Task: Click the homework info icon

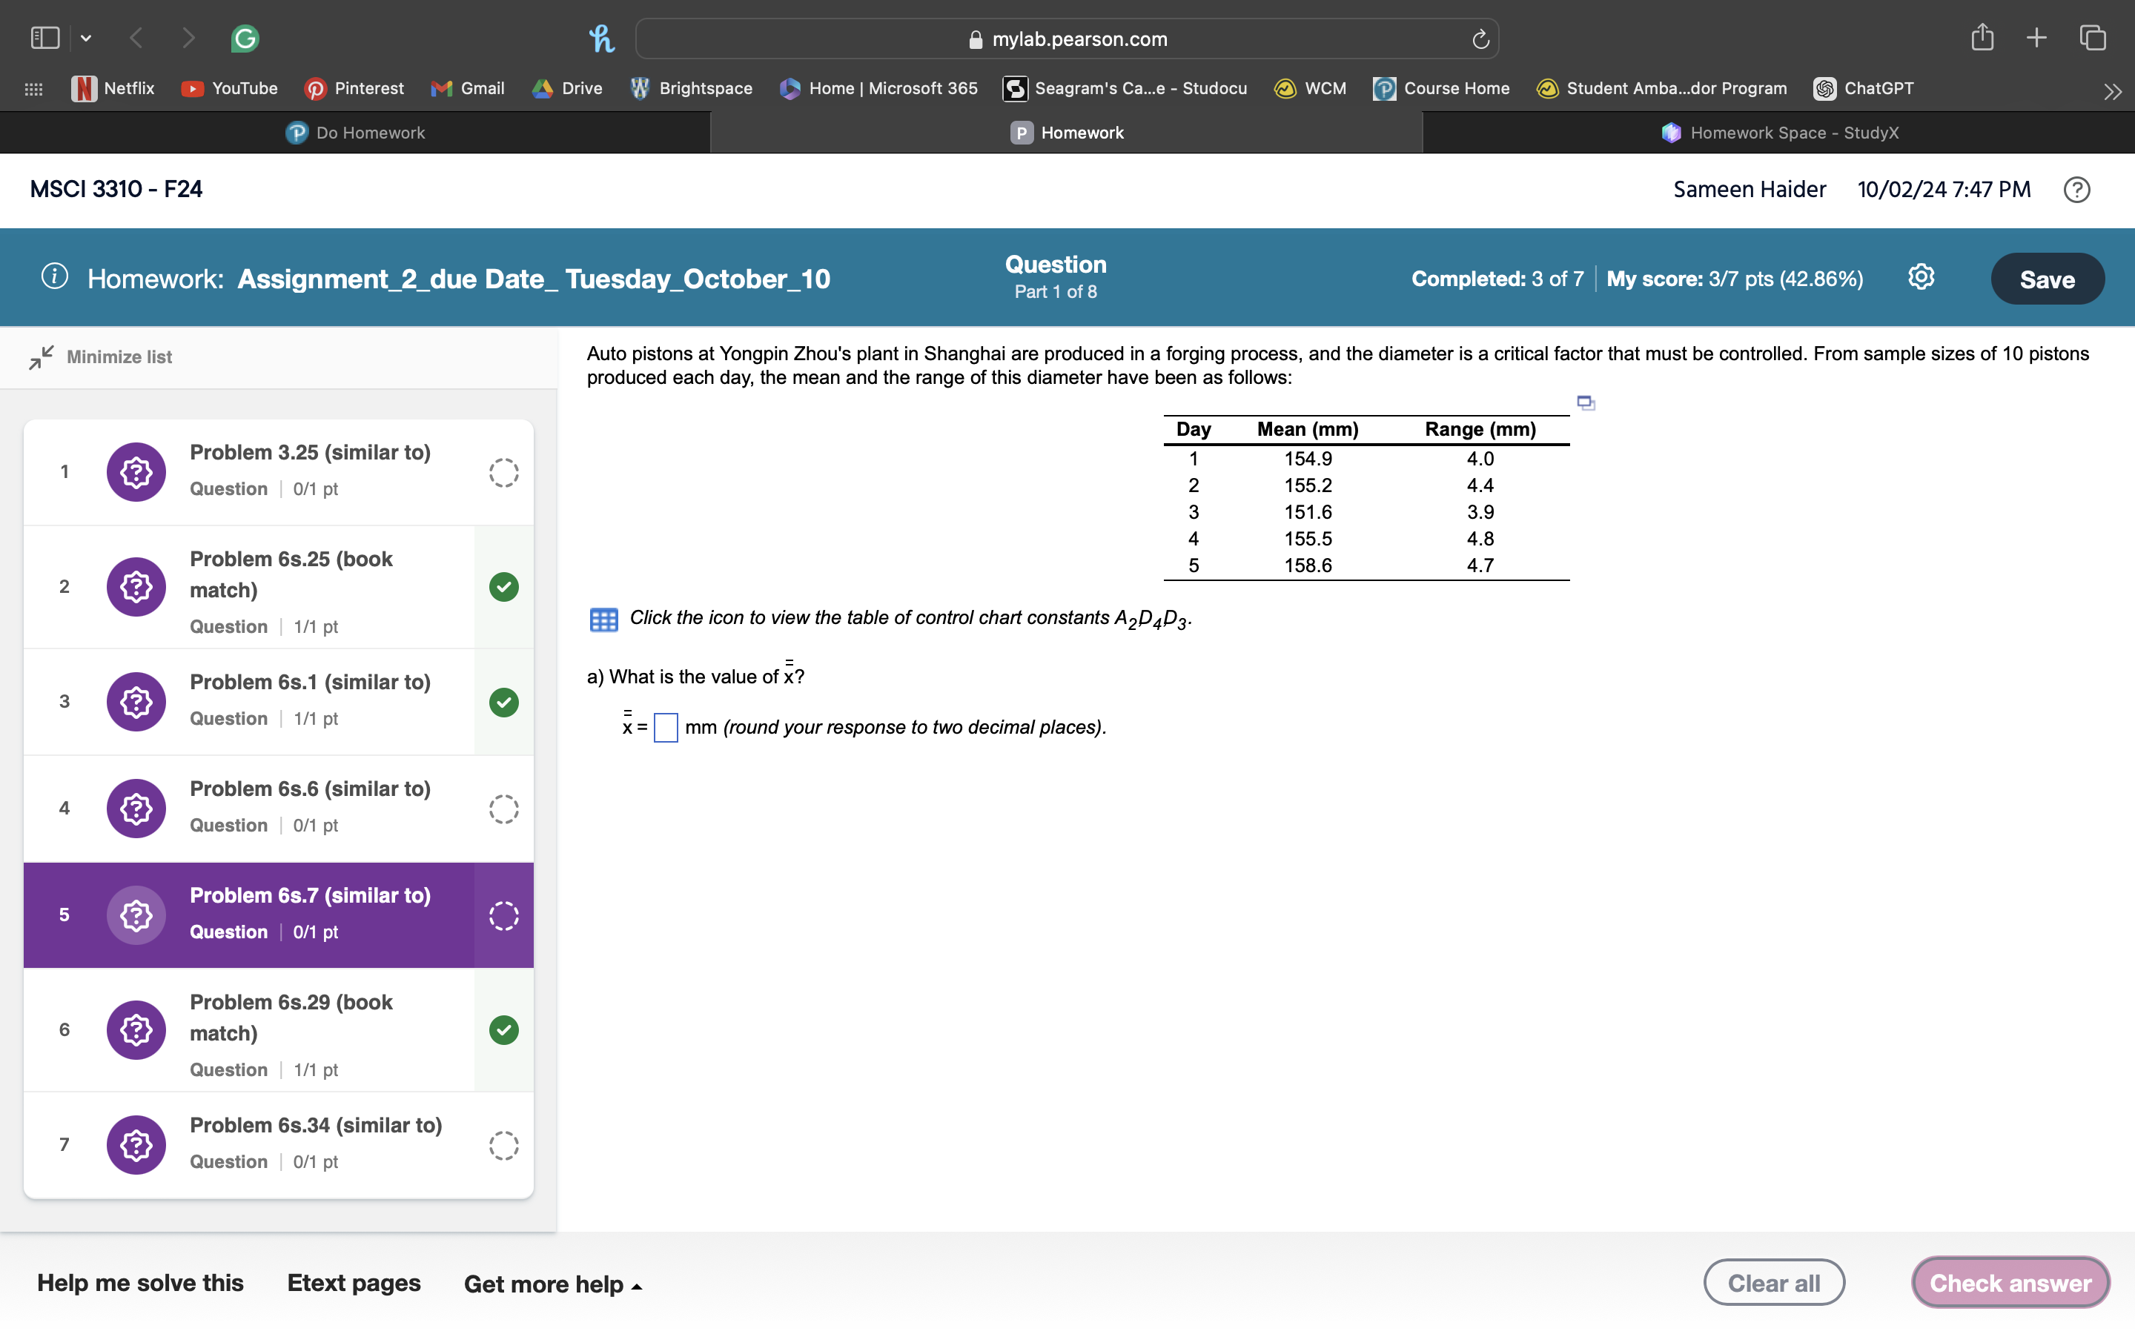Action: pyautogui.click(x=55, y=277)
